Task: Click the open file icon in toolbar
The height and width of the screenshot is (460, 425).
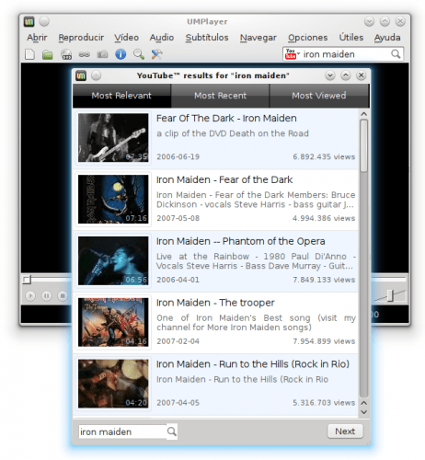Action: 29,54
